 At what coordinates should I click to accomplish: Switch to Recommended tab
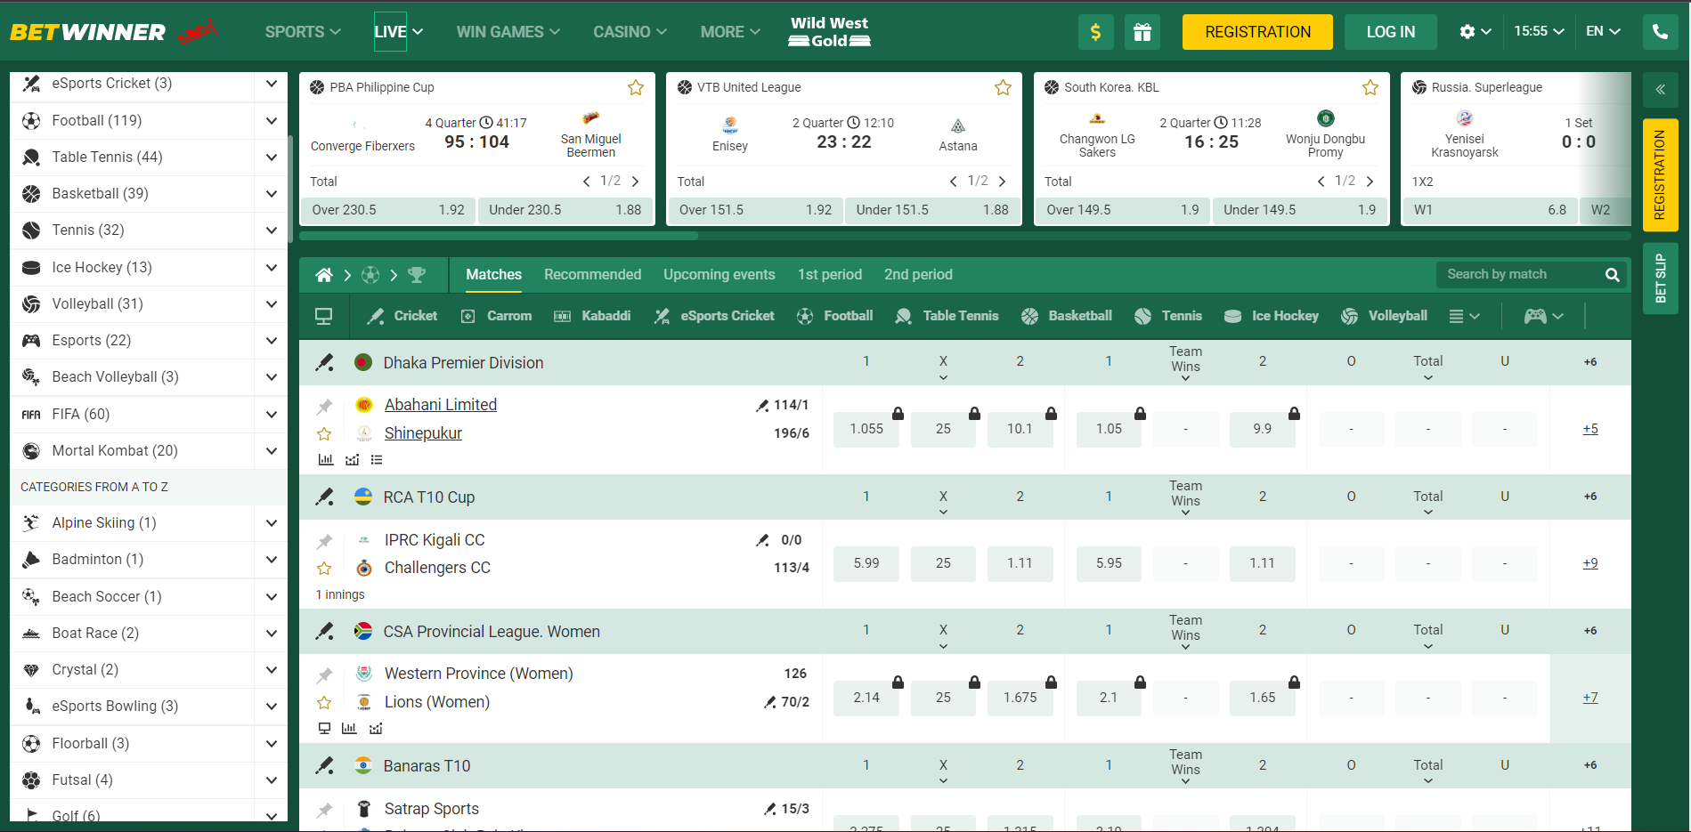point(592,275)
